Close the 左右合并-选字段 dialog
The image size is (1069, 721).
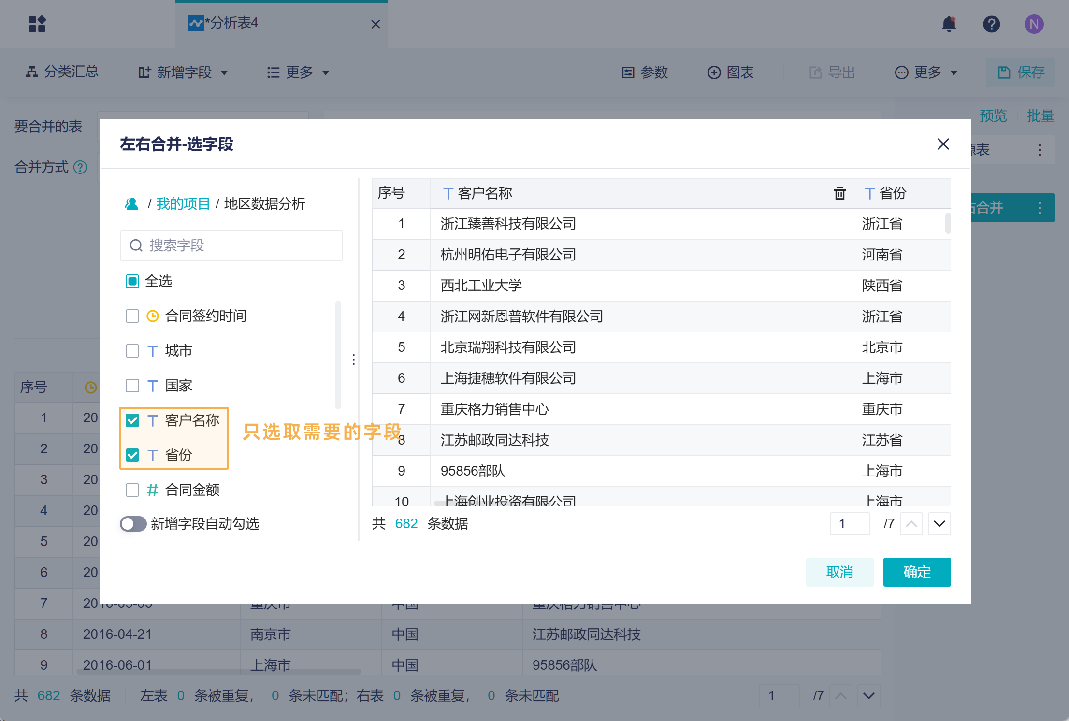943,144
